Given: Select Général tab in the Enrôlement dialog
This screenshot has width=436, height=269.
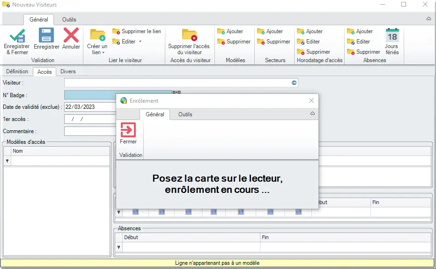Looking at the screenshot, I should [155, 114].
